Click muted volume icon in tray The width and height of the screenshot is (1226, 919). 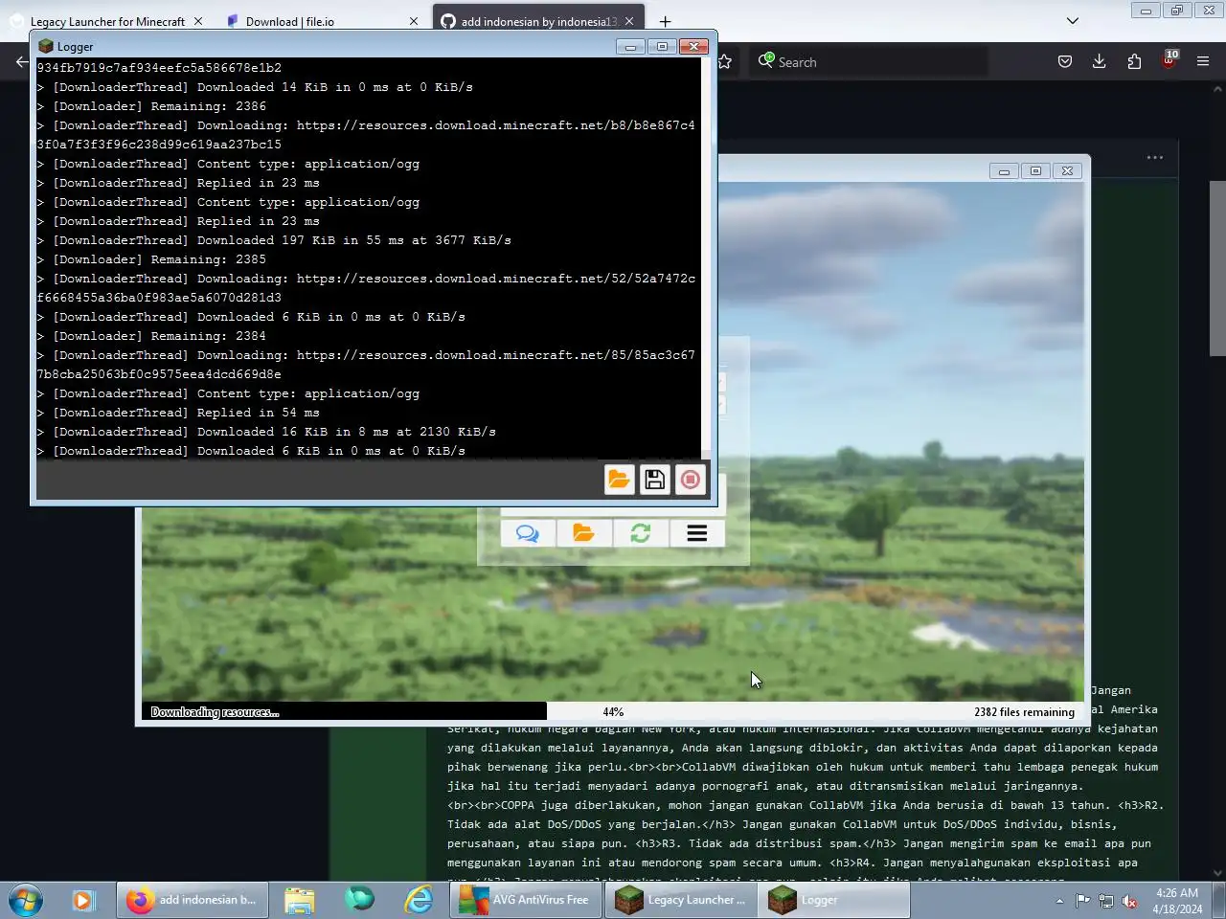pyautogui.click(x=1130, y=901)
